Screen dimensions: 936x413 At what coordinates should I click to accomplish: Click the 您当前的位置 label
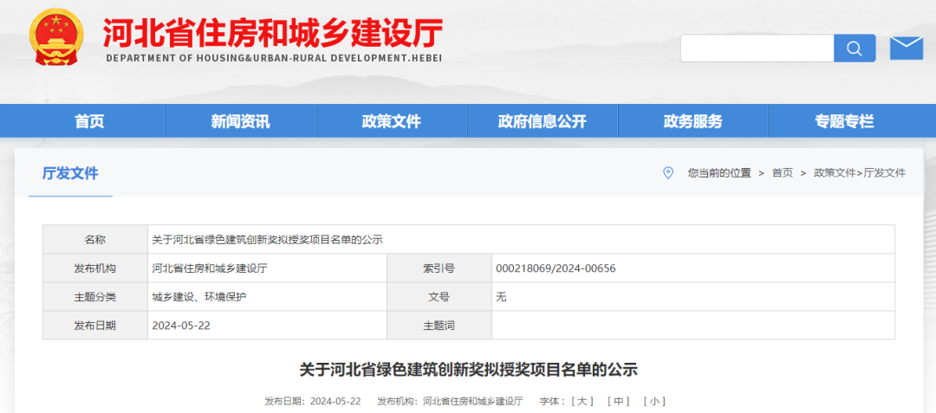tap(719, 173)
